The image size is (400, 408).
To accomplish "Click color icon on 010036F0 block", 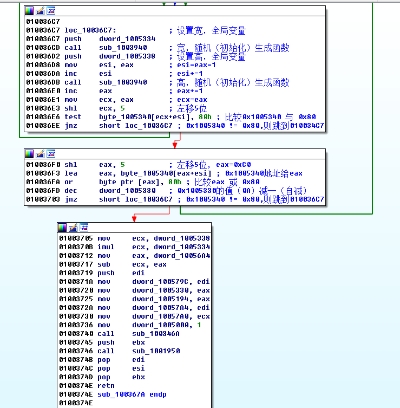I will (29, 154).
